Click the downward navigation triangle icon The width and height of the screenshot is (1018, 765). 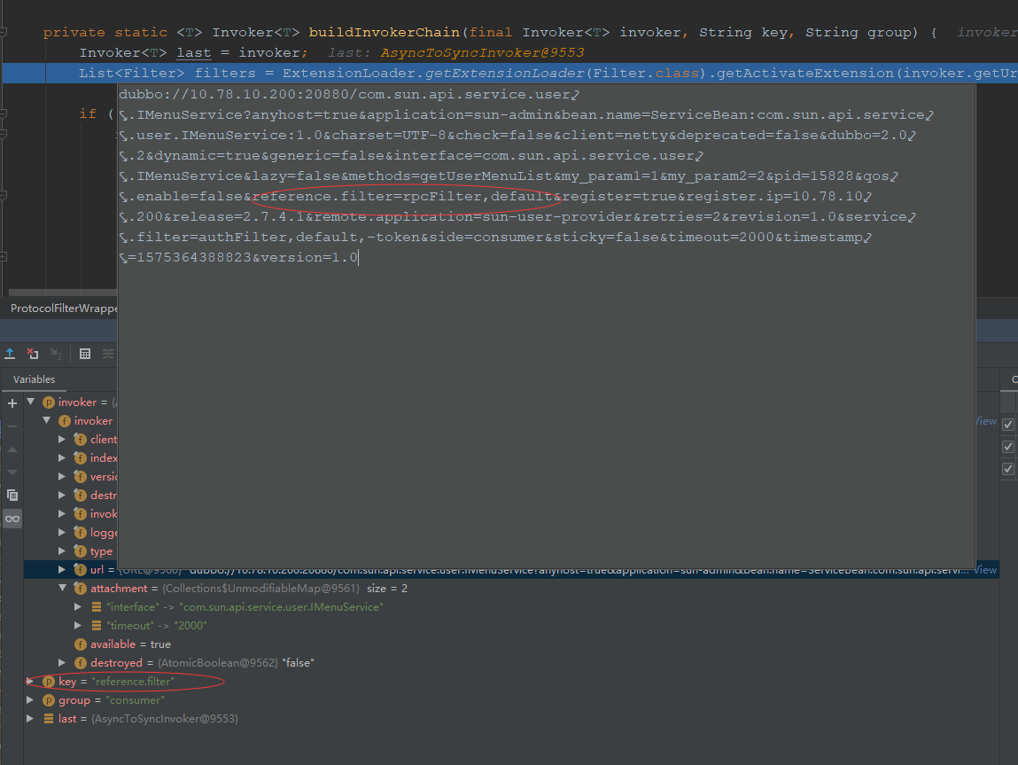[12, 471]
